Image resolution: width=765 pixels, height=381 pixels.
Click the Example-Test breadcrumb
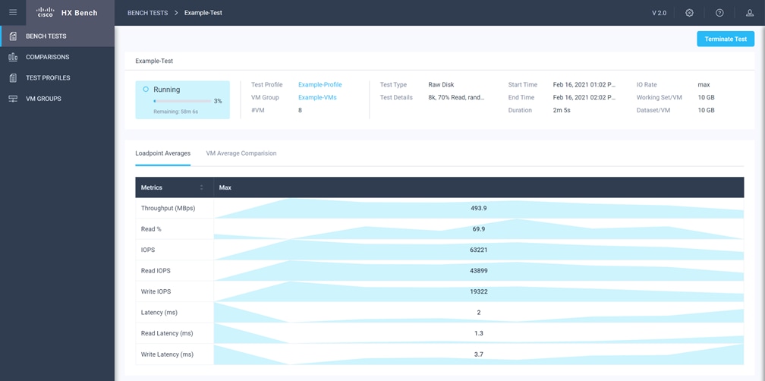[x=203, y=13]
